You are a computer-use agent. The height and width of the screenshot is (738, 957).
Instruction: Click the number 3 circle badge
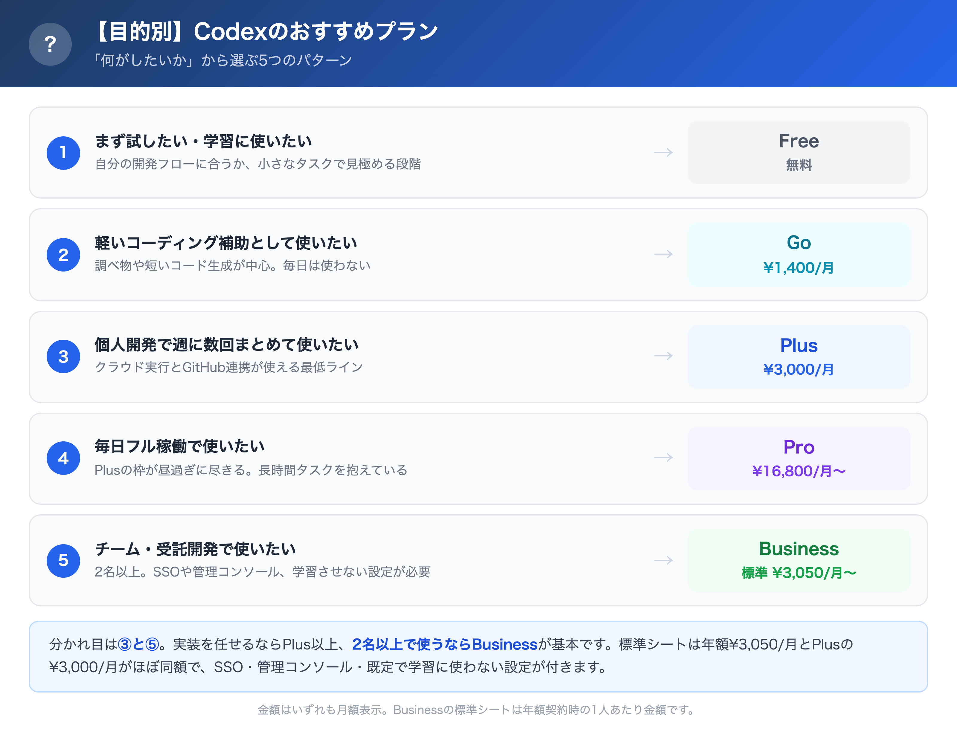(x=63, y=356)
